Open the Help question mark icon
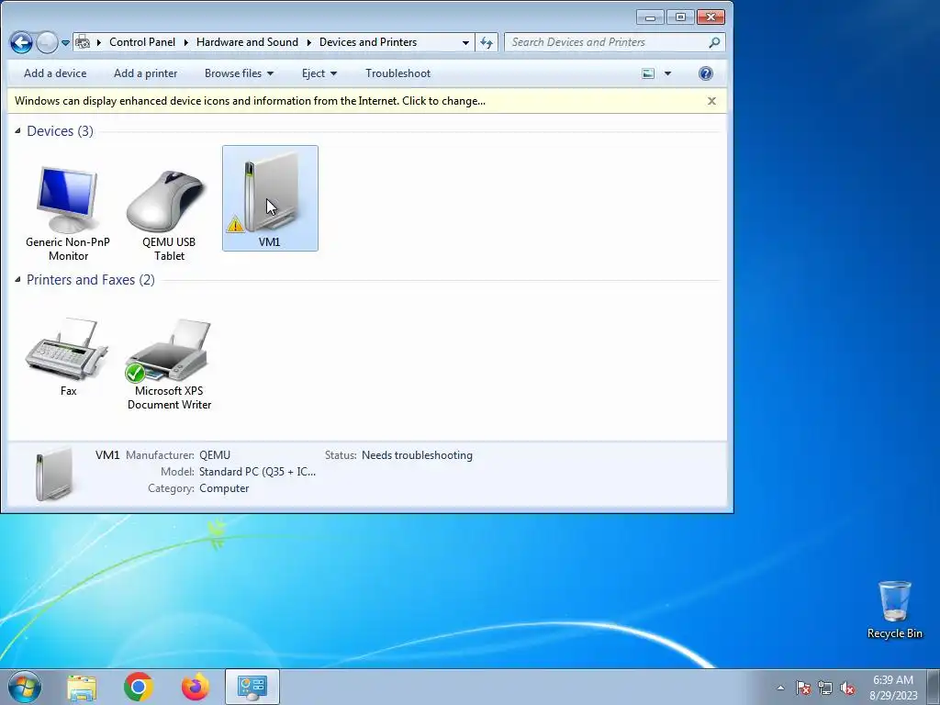The image size is (940, 705). click(x=706, y=73)
